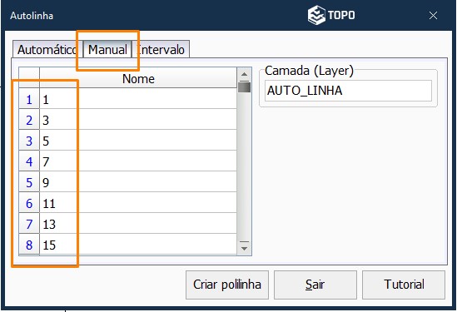
Task: Select row header number 8
Action: (29, 244)
